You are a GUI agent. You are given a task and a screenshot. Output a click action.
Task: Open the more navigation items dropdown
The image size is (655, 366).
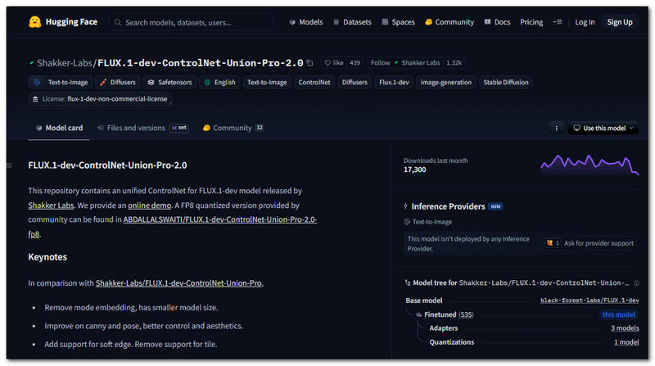(x=558, y=22)
